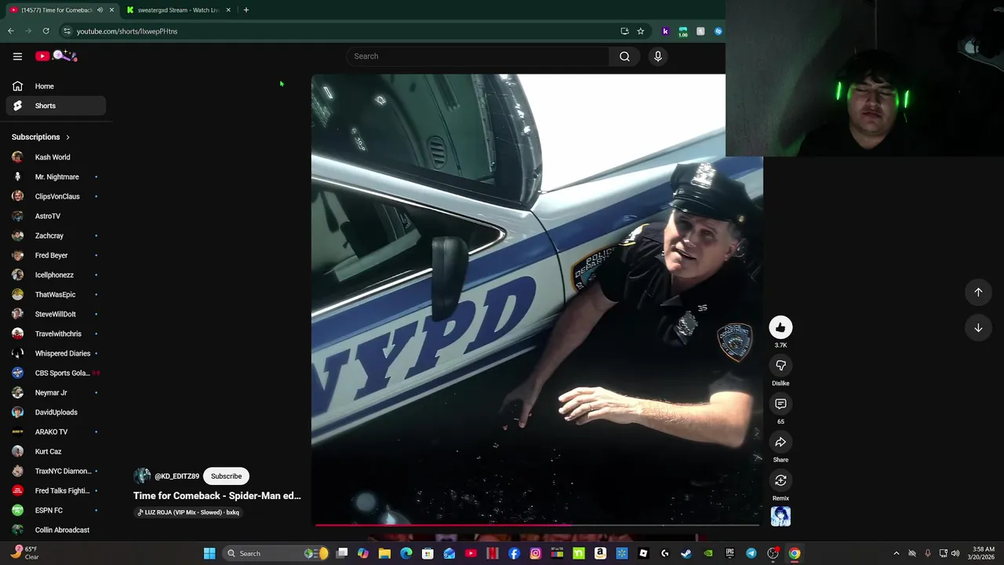Go back in browser history

coord(10,31)
